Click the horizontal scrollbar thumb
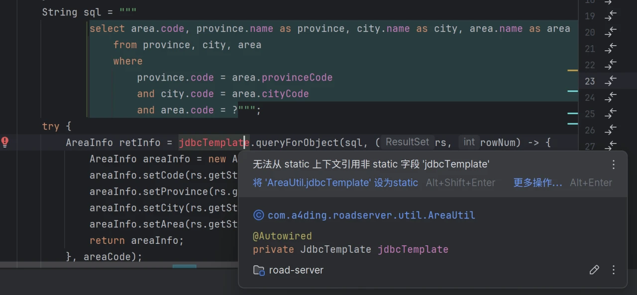 pos(184,266)
